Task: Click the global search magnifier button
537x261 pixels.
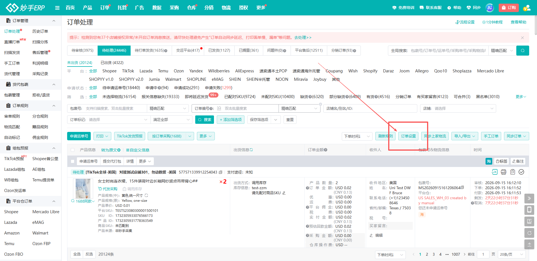Action: click(522, 51)
